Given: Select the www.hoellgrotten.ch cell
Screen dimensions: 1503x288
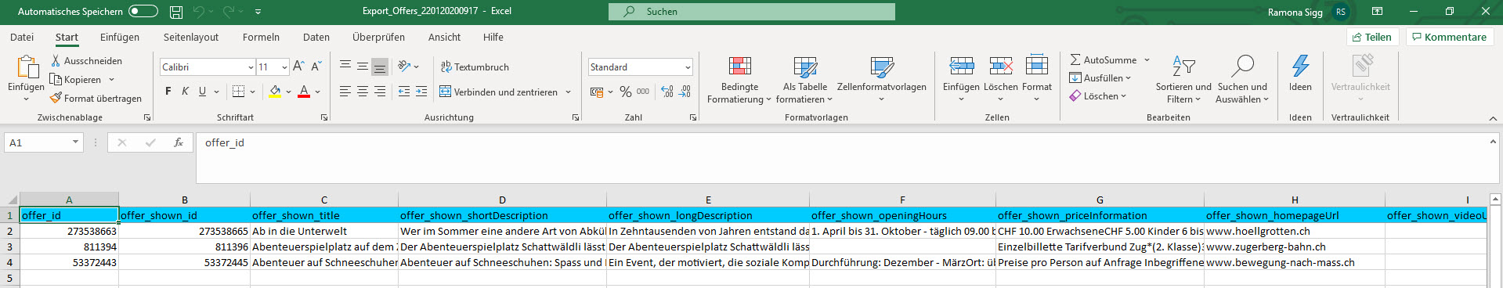Looking at the screenshot, I should click(1295, 231).
